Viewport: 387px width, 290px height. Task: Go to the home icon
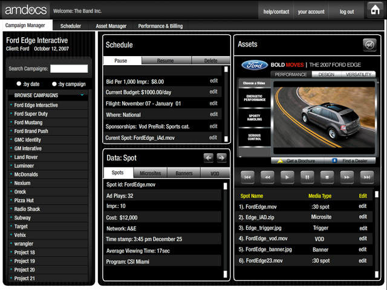375,10
